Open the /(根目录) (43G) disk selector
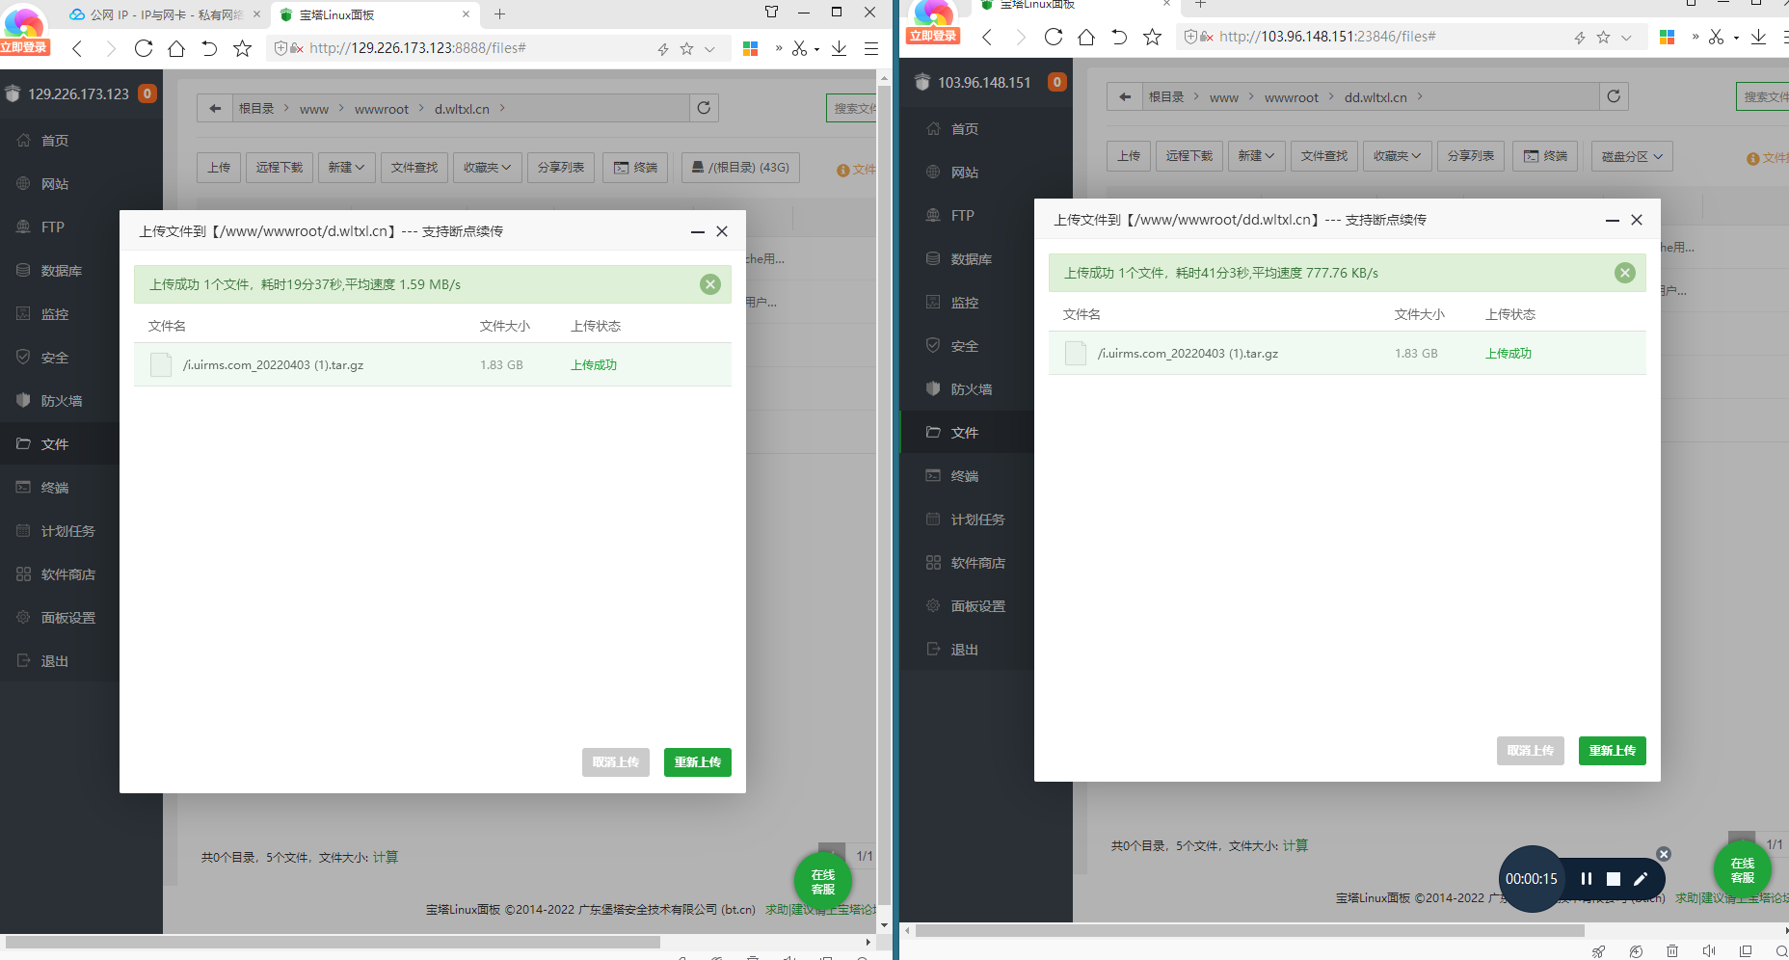 pyautogui.click(x=740, y=168)
